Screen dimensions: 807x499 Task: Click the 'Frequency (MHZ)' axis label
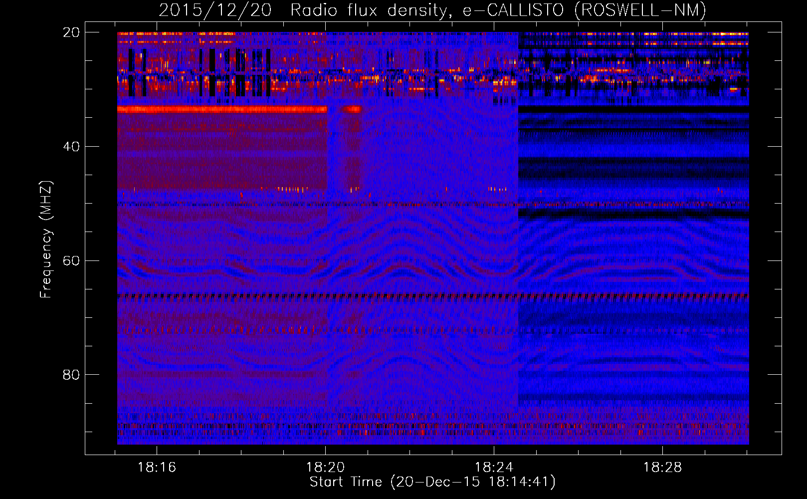point(46,239)
